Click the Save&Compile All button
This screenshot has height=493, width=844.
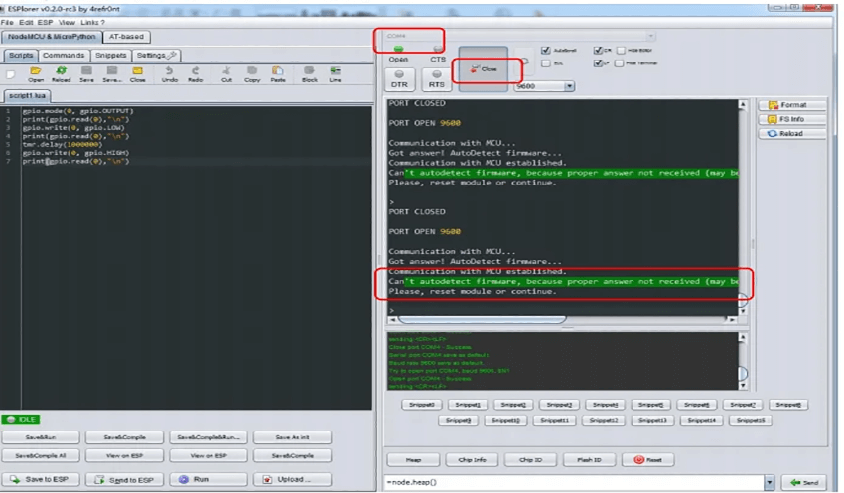coord(41,455)
